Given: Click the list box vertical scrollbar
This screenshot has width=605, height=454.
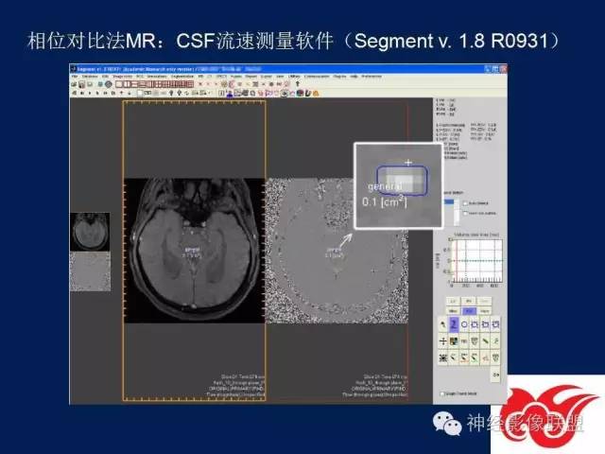Looking at the screenshot, I should (x=457, y=212).
